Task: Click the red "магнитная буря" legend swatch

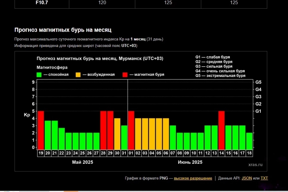Action: [x=125, y=75]
